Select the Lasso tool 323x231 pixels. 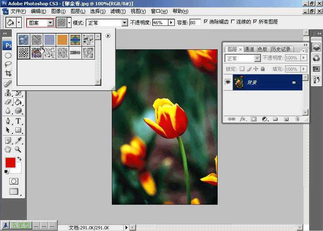point(8,64)
